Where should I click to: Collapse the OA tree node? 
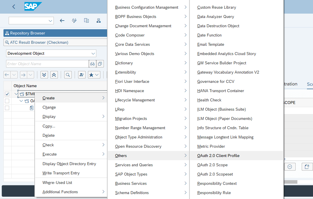click(21, 101)
